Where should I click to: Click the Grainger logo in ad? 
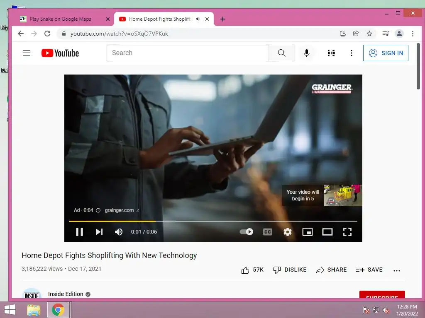pyautogui.click(x=332, y=88)
